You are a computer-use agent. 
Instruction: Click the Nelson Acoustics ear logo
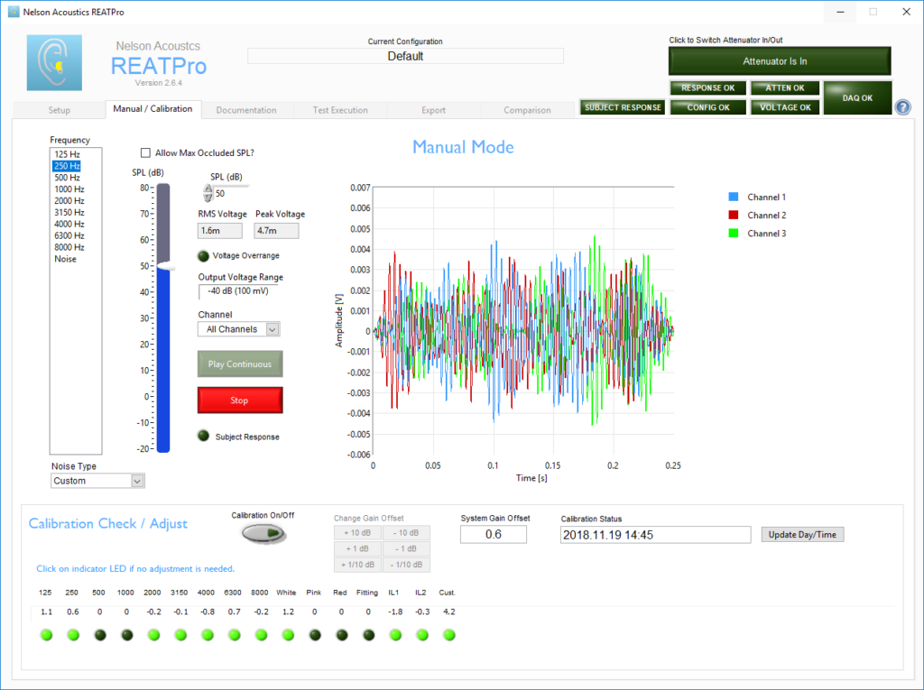tap(54, 63)
